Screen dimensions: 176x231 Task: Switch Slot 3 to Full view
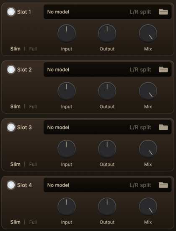tap(33, 164)
